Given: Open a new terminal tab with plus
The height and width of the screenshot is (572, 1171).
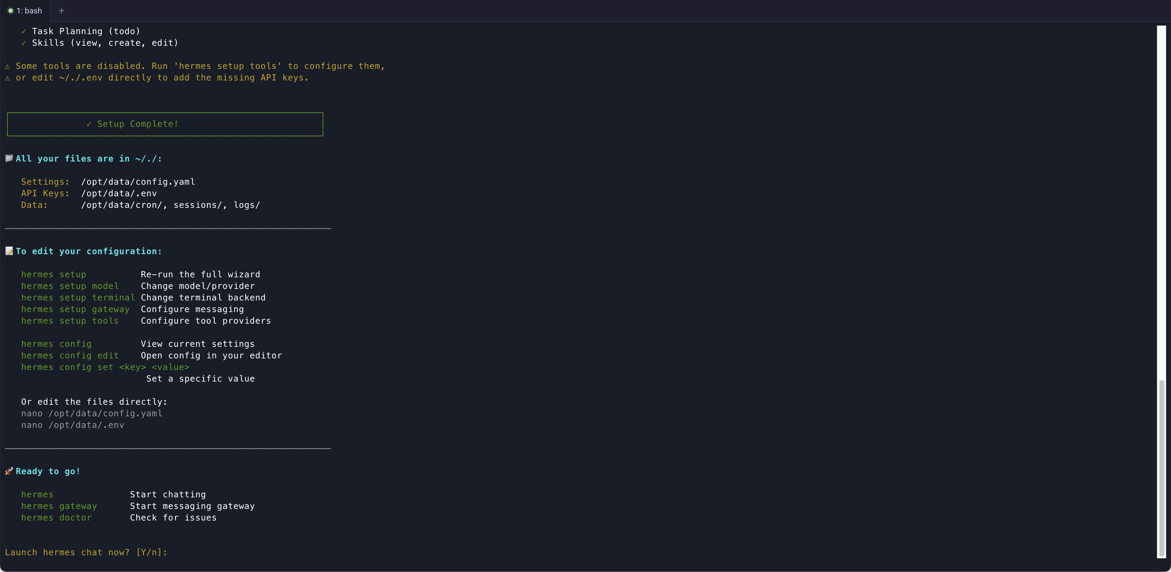Looking at the screenshot, I should coord(61,10).
